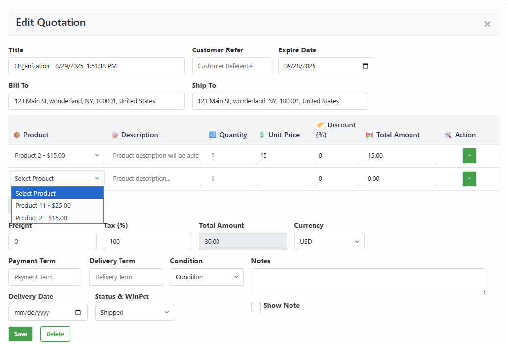
Task: Click the tools icon beside Action header
Action: click(447, 135)
